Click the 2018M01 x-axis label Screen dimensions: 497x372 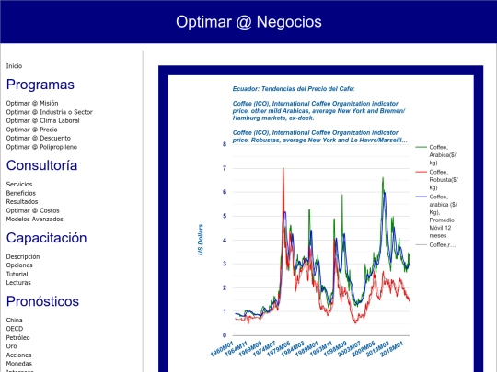pos(392,349)
